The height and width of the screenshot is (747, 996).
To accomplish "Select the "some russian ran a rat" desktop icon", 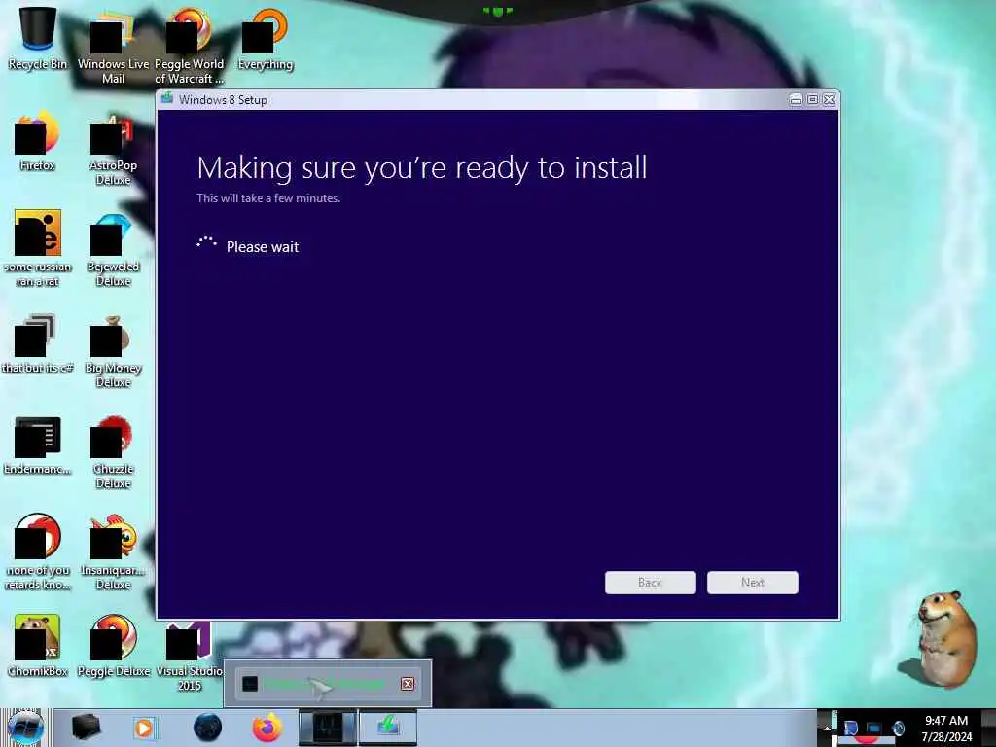I will (x=38, y=248).
